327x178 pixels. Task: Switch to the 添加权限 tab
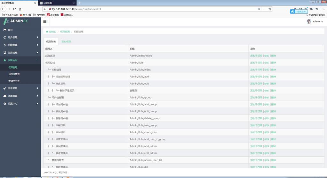coord(66,41)
